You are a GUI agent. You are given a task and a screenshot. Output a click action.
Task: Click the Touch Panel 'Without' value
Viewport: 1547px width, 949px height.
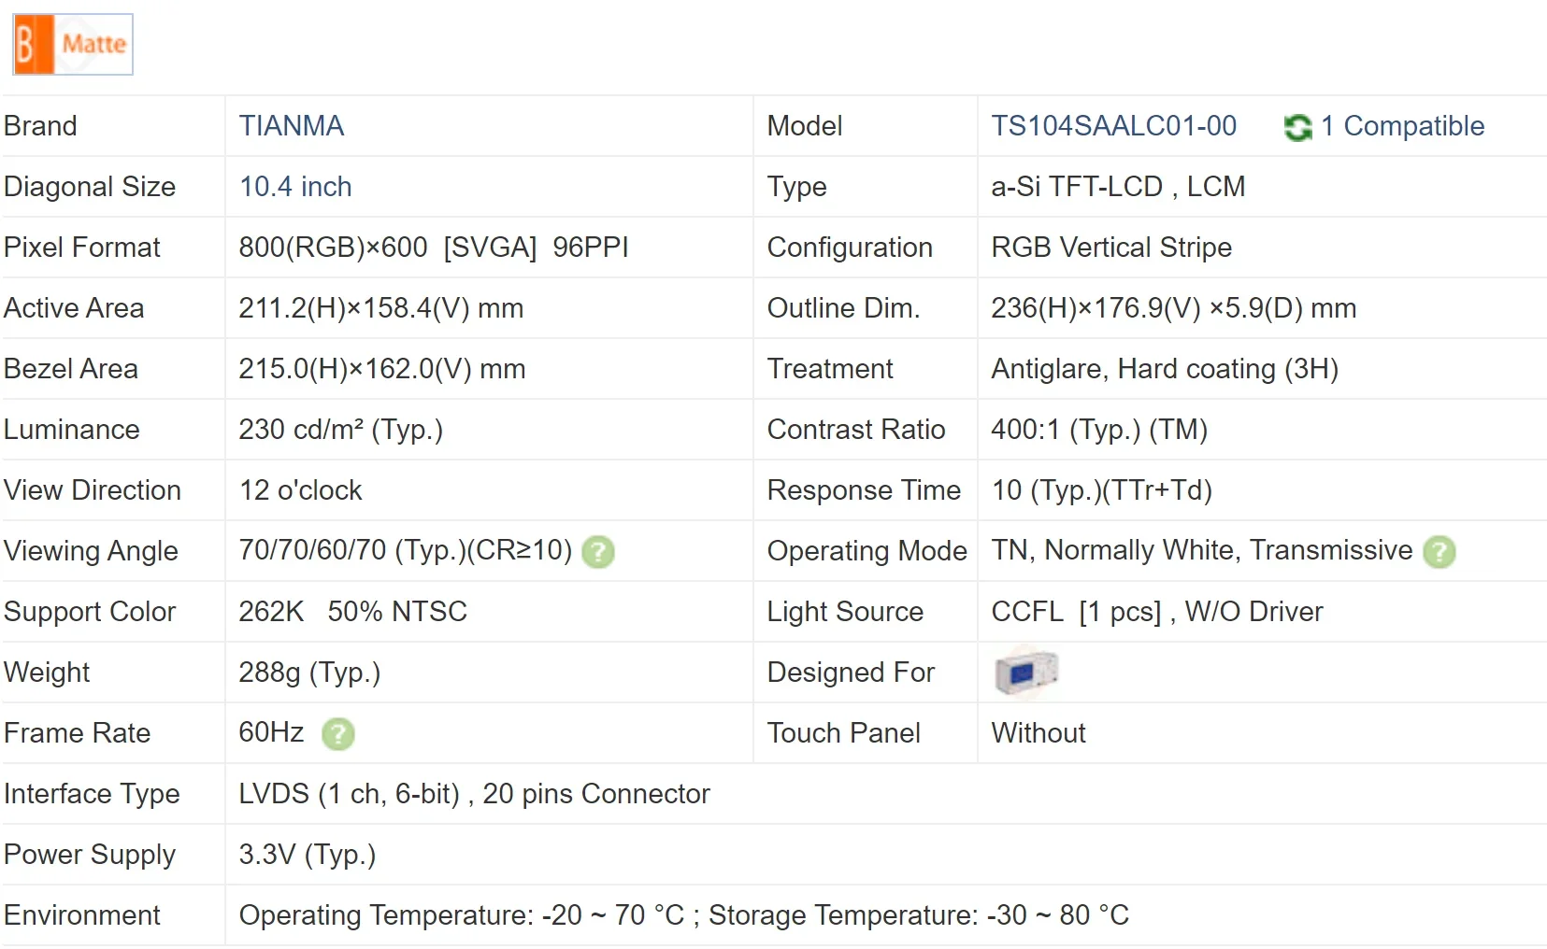[1038, 733]
